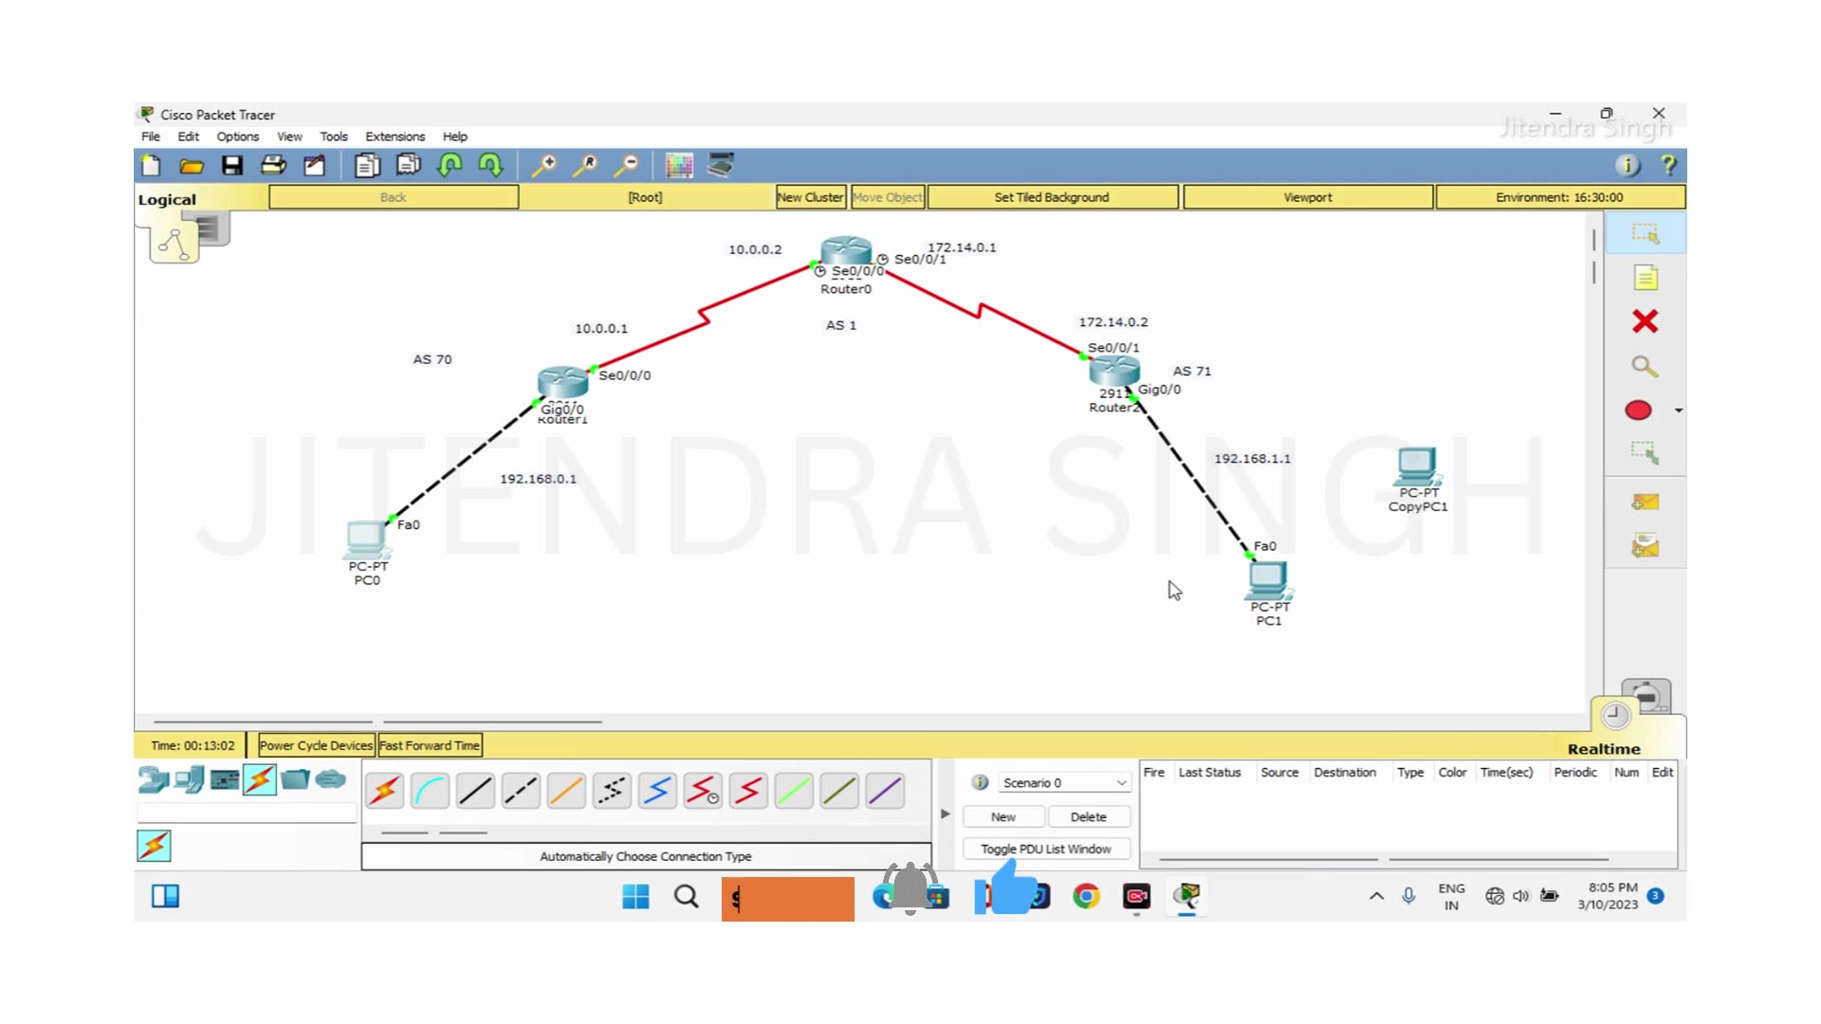Viewport: 1821px width, 1024px height.
Task: Open the Extensions menu
Action: point(395,136)
